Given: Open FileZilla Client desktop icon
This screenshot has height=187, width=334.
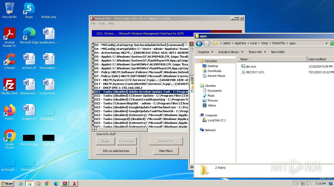Looking at the screenshot, I should point(9,87).
